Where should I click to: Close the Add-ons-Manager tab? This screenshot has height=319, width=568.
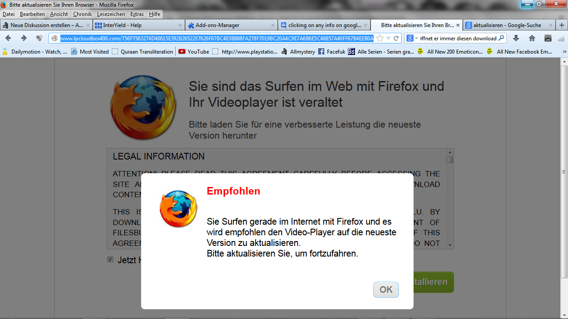[273, 25]
